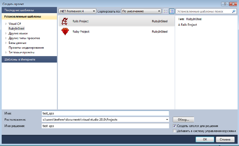
Task: Click the 'Другие типы проектов' tree label
Action: pyautogui.click(x=24, y=38)
